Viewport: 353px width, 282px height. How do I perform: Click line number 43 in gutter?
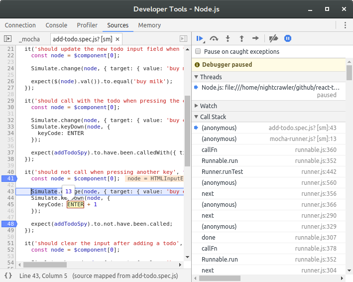(x=10, y=191)
